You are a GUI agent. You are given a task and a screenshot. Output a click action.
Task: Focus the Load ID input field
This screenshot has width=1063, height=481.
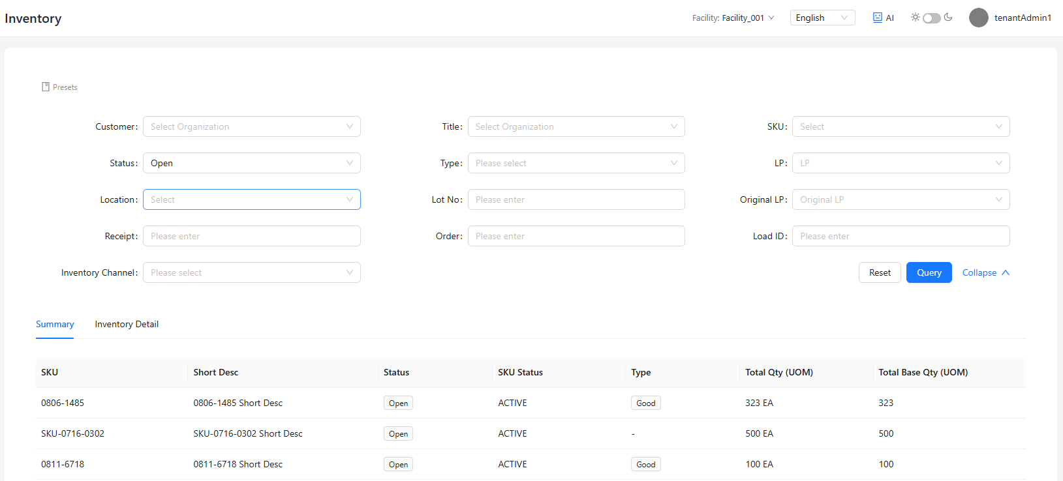pyautogui.click(x=901, y=236)
